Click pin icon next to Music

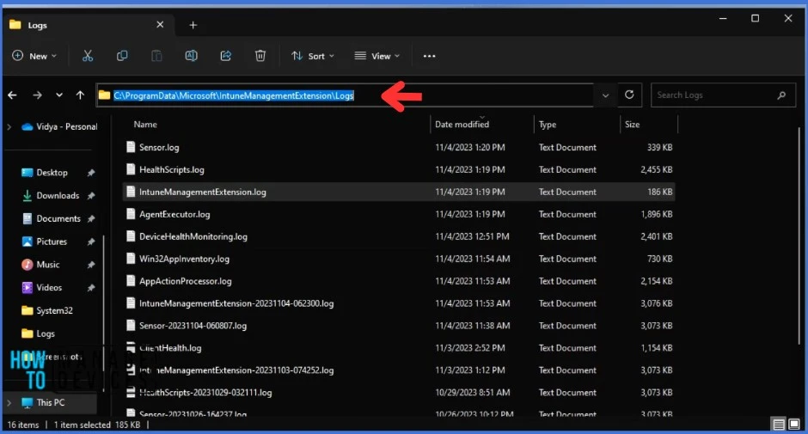pos(91,265)
